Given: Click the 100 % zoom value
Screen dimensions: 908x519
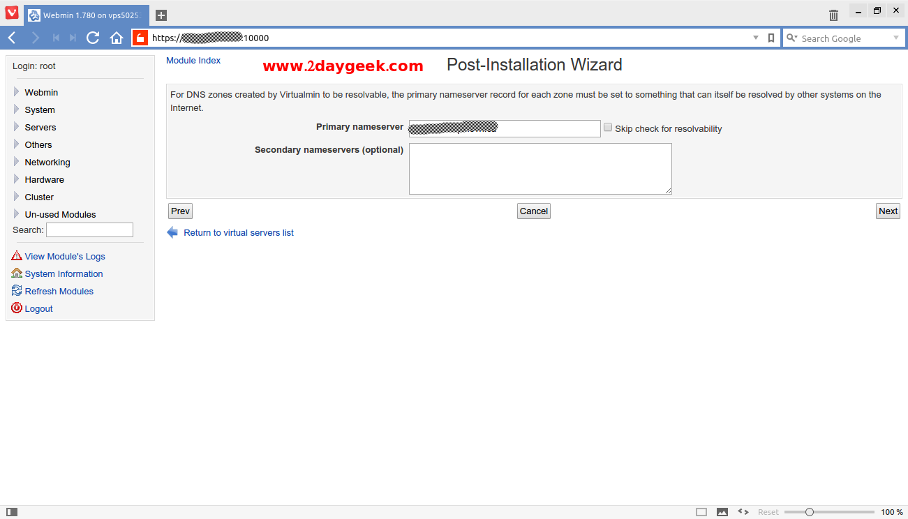Looking at the screenshot, I should 892,512.
